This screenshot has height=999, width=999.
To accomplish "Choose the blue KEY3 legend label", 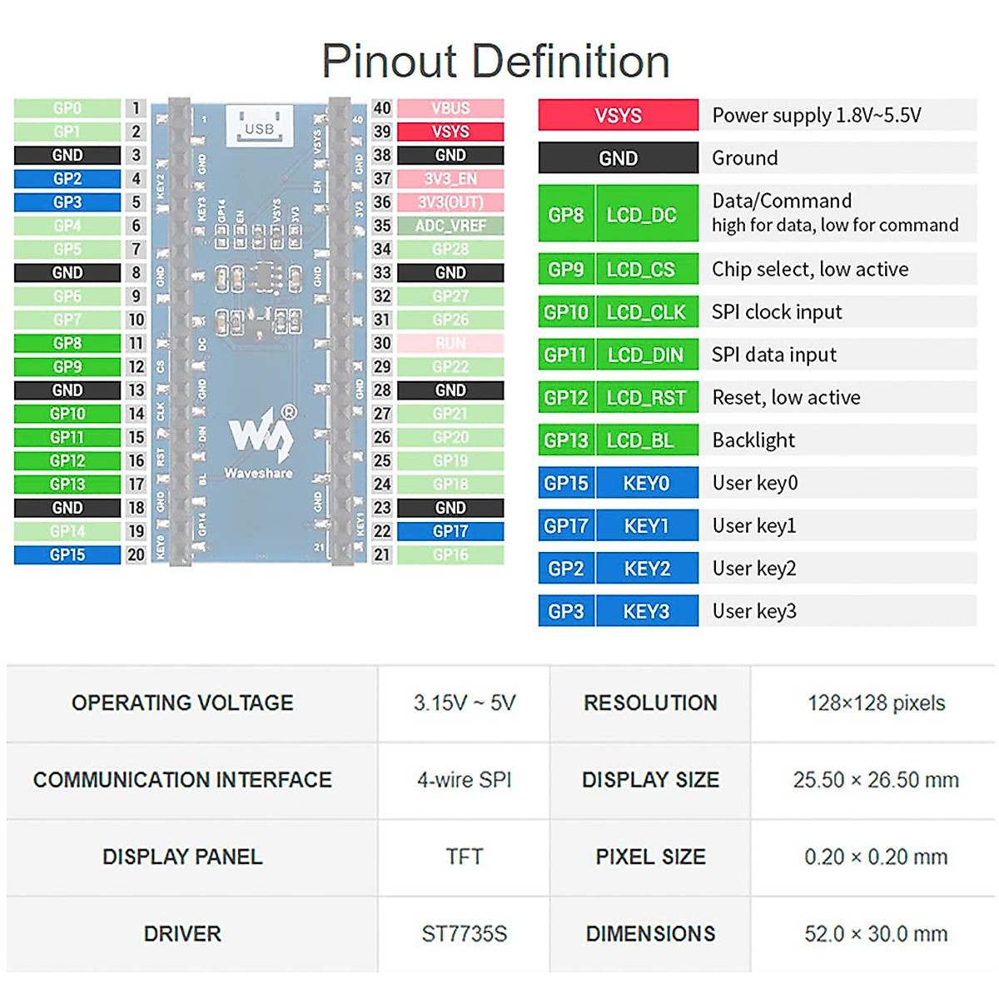I will coord(647,612).
